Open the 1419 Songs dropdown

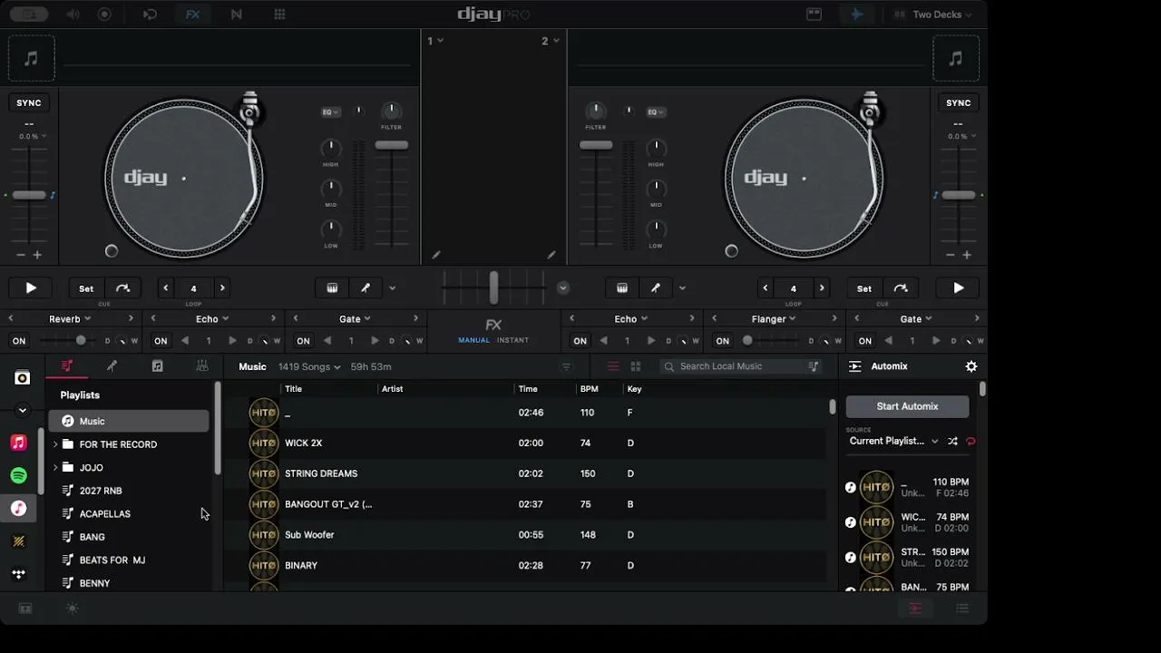coord(309,367)
